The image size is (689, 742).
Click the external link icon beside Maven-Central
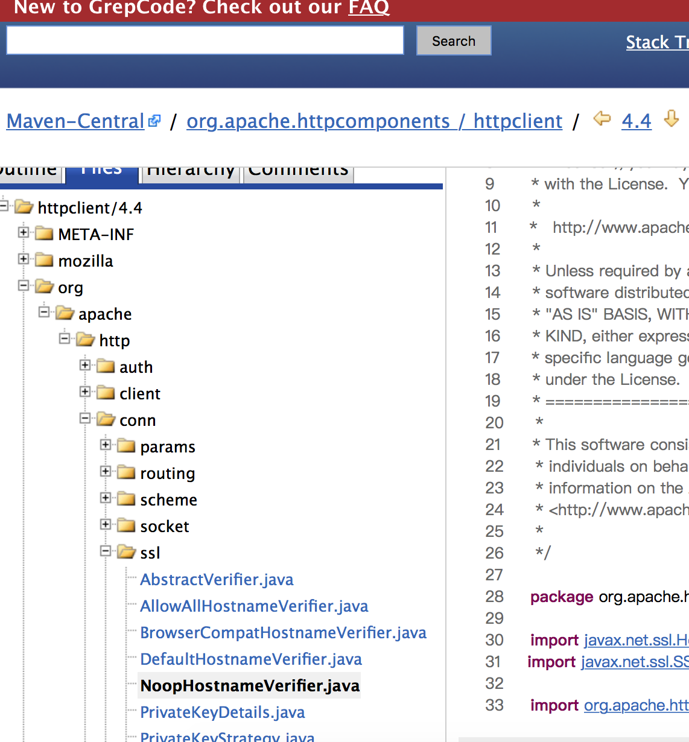(x=154, y=121)
